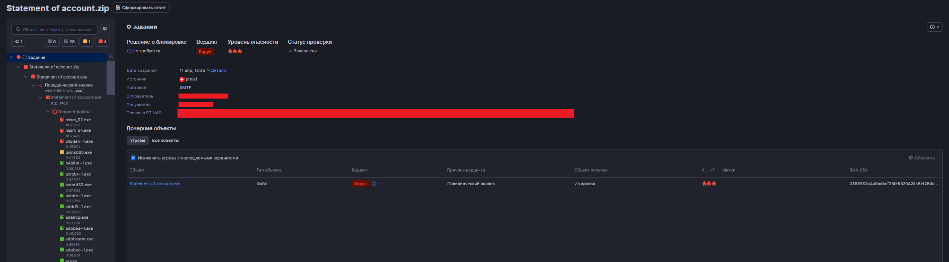Select adobec~1.exe in dropped files
949x262 pixels.
tap(79, 250)
